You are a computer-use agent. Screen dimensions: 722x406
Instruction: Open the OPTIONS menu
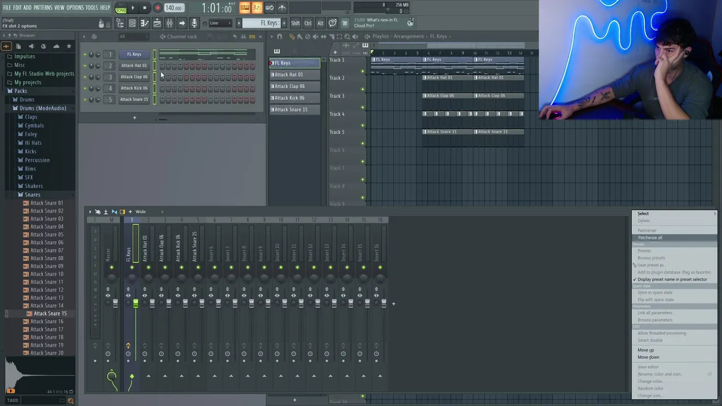[75, 8]
